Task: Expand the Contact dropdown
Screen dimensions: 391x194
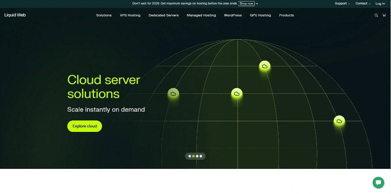Action: (x=363, y=3)
